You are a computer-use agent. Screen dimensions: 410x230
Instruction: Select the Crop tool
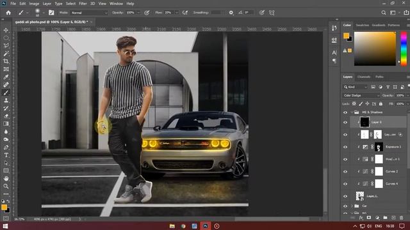(6, 61)
